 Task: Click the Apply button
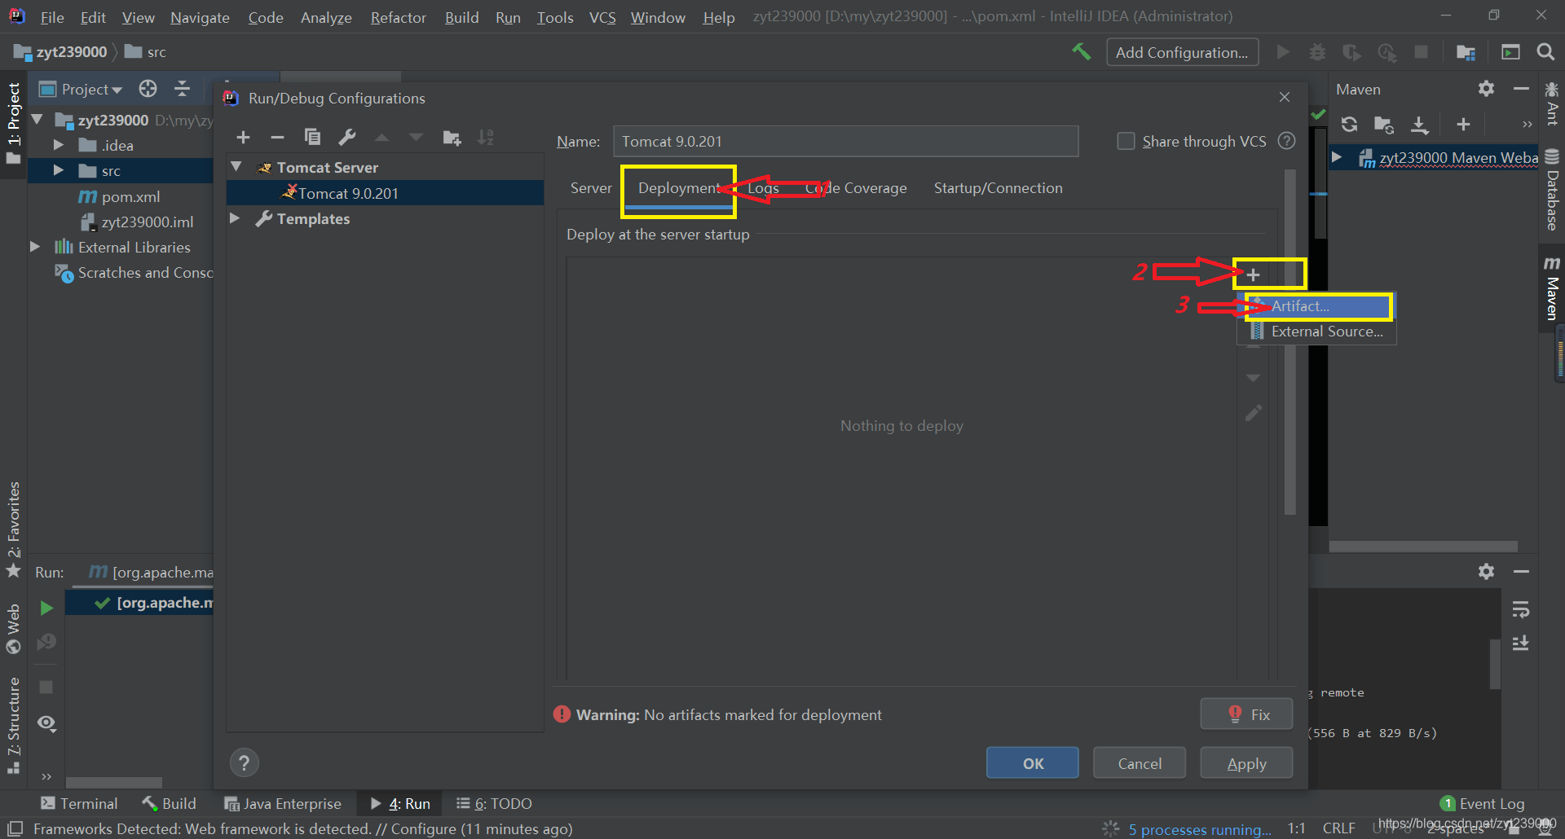[1246, 763]
